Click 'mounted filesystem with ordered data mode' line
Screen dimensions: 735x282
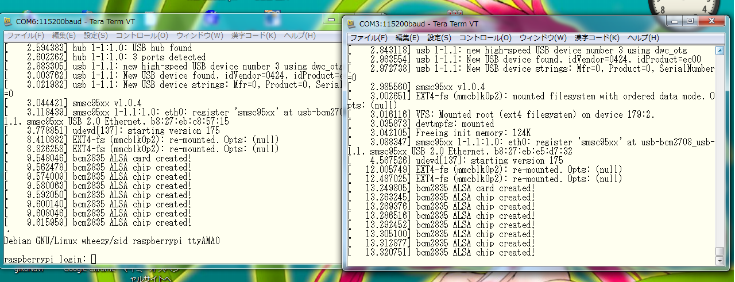click(x=531, y=96)
